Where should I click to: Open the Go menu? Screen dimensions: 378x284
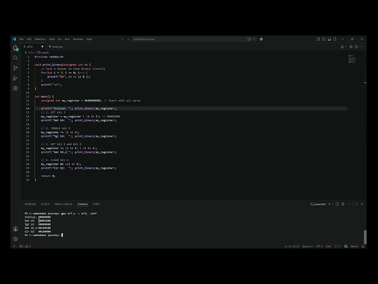(60, 39)
